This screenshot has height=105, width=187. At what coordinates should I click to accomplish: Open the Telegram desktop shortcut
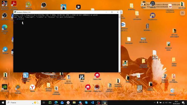pos(5,50)
